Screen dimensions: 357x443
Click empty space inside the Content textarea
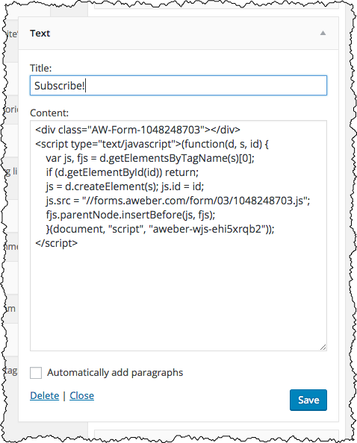click(x=178, y=300)
